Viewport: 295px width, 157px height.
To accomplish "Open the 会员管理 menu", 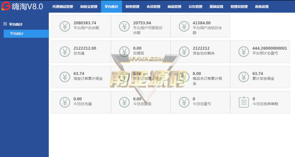I will [154, 7].
